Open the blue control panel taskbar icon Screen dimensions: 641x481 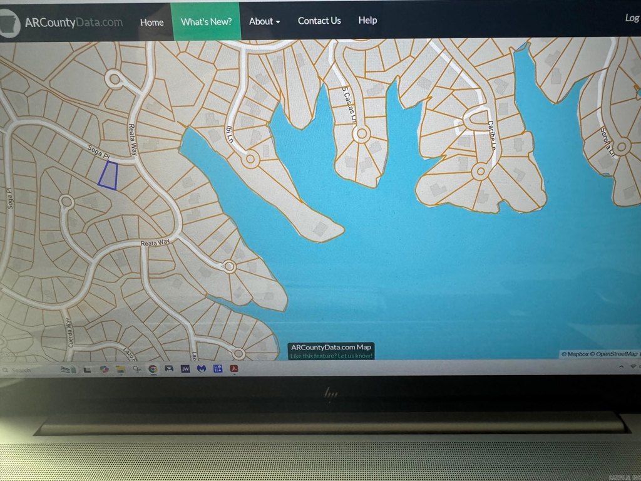coord(218,369)
